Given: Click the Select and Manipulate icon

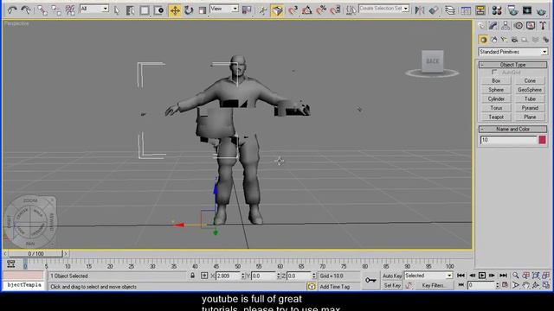Looking at the screenshot, I should [262, 10].
